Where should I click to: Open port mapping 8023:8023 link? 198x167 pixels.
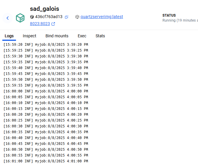pos(40,24)
